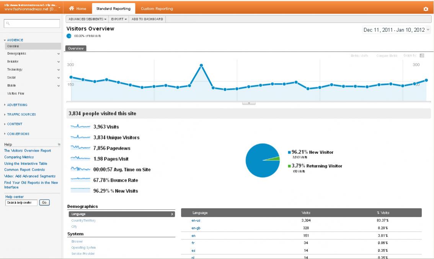Click the Visits sparkline icon
The image size is (434, 259).
pyautogui.click(x=80, y=126)
